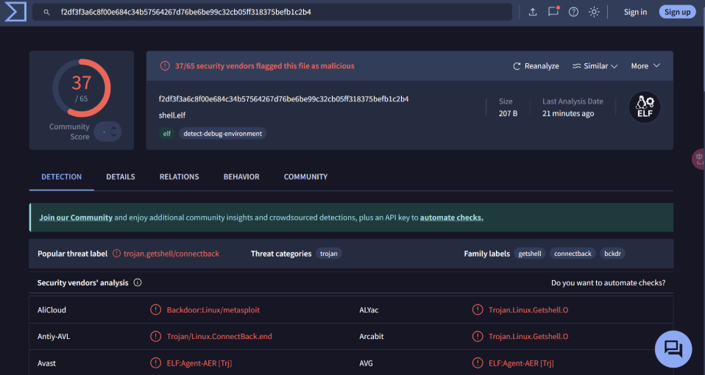Click the 207 B size value
This screenshot has width=705, height=375.
508,113
